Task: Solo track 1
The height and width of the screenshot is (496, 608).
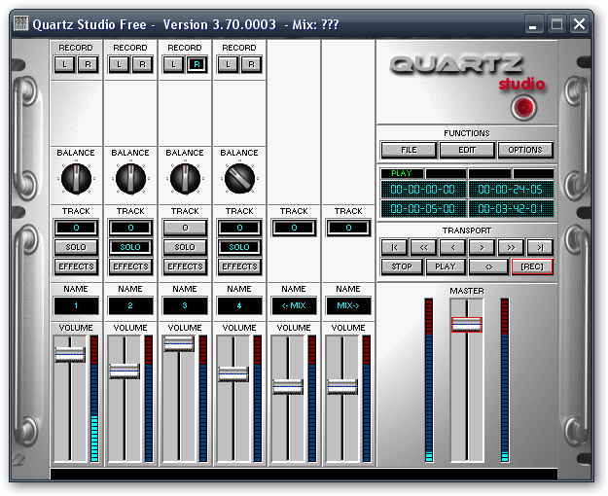Action: (x=76, y=247)
